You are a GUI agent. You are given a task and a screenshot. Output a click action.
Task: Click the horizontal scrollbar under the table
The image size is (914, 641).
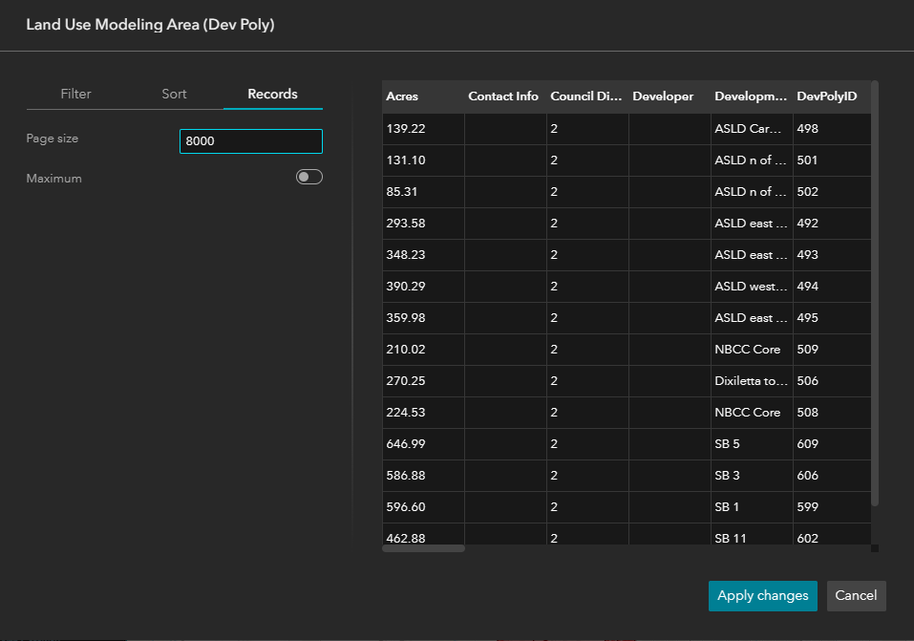pos(424,548)
